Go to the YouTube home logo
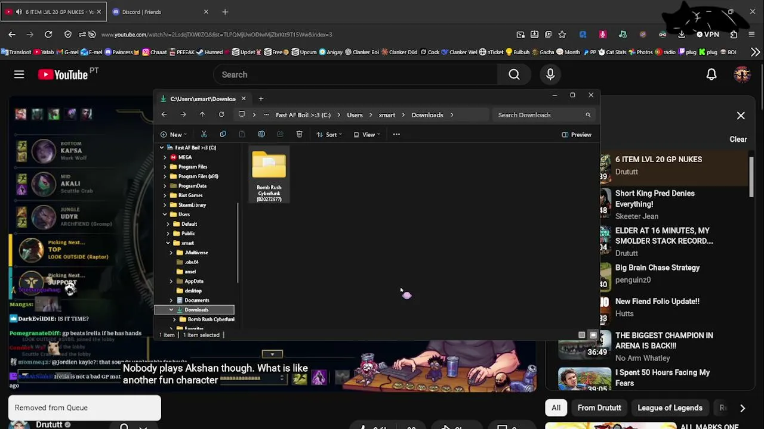The image size is (764, 429). coord(63,74)
